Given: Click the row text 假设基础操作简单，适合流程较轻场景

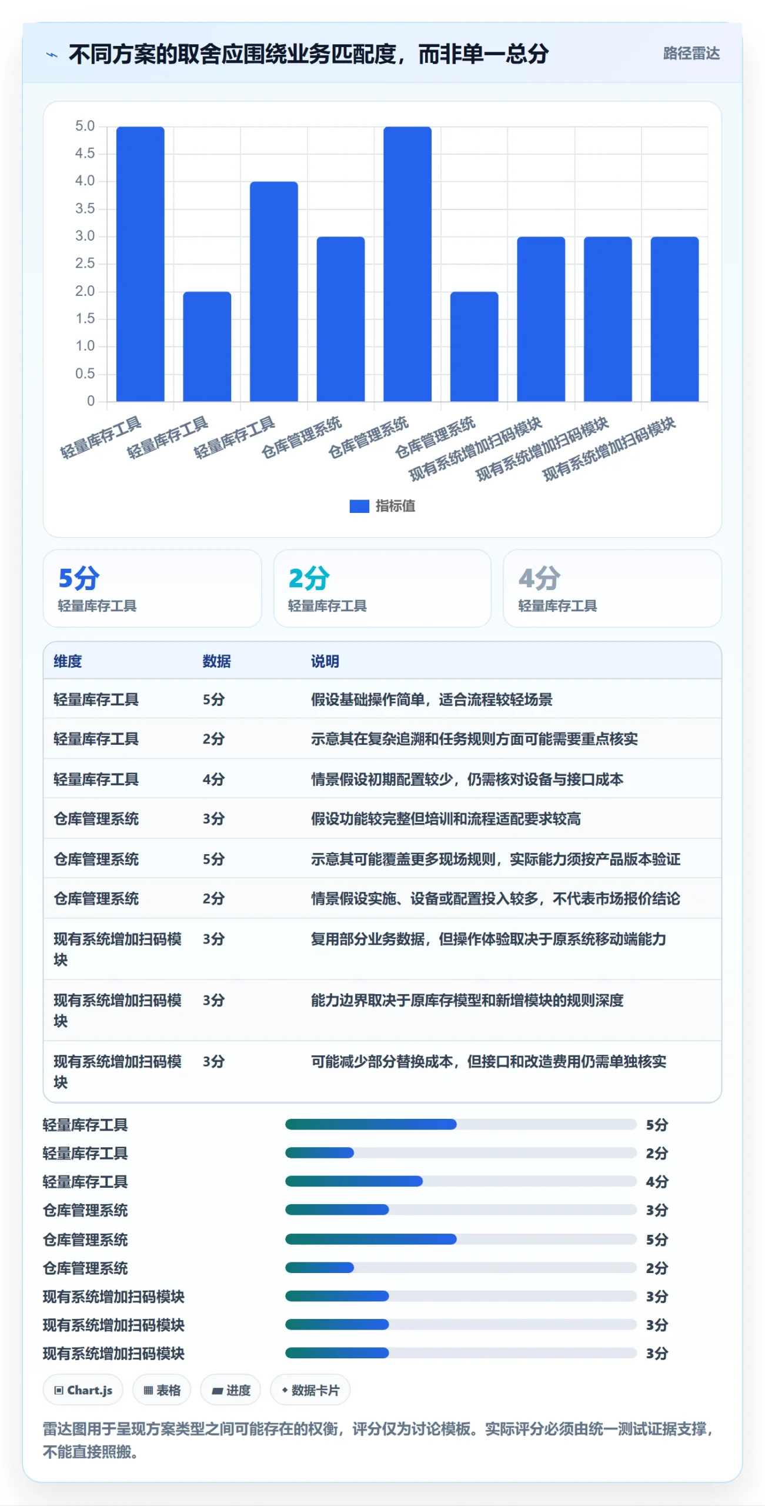Looking at the screenshot, I should coord(432,699).
